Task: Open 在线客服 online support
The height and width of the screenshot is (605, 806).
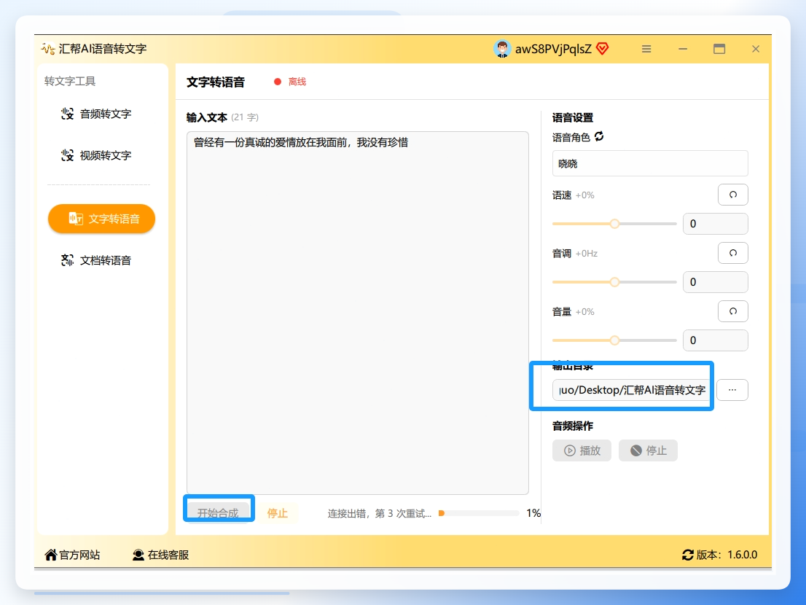Action: pyautogui.click(x=160, y=555)
